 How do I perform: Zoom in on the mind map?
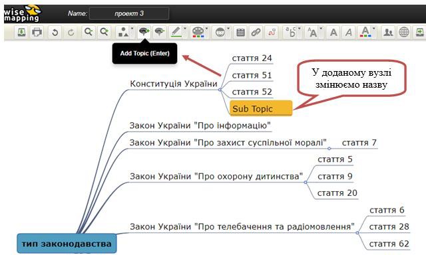point(105,33)
